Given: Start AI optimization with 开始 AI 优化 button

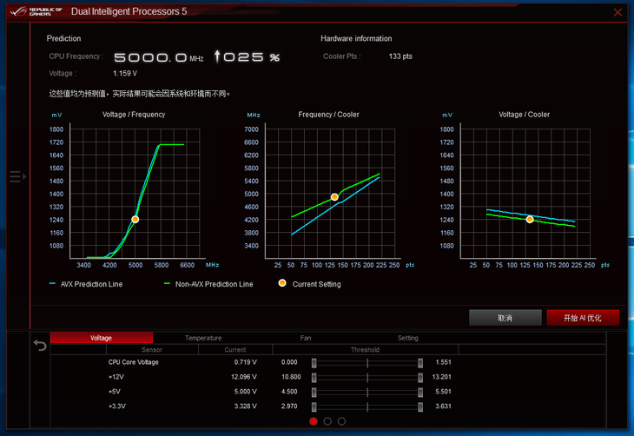Looking at the screenshot, I should (x=583, y=318).
